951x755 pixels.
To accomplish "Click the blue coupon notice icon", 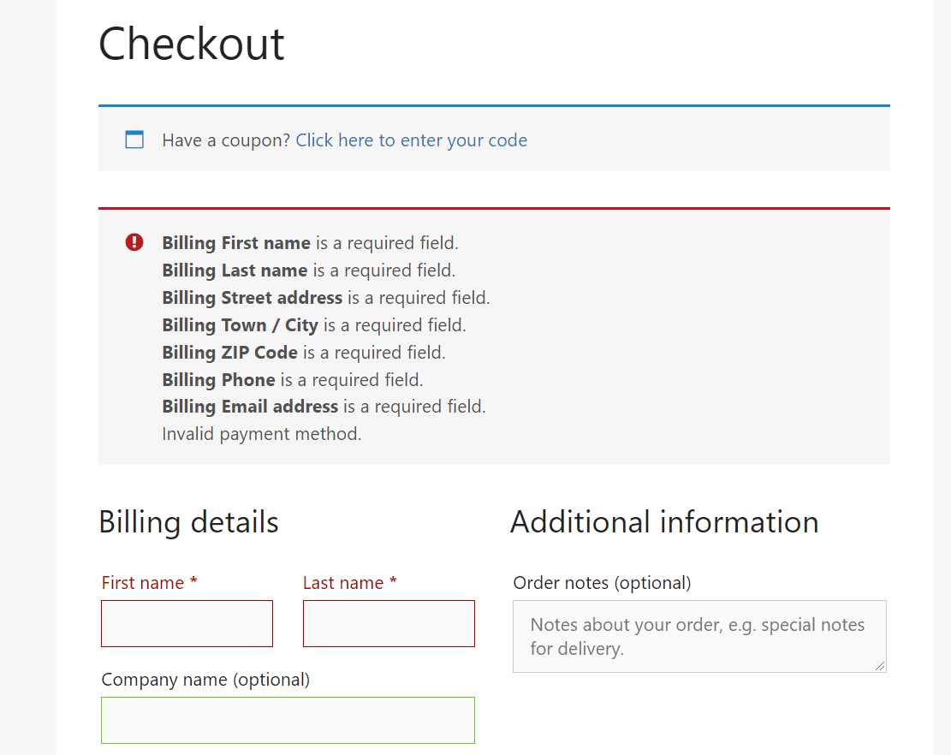I will click(134, 139).
